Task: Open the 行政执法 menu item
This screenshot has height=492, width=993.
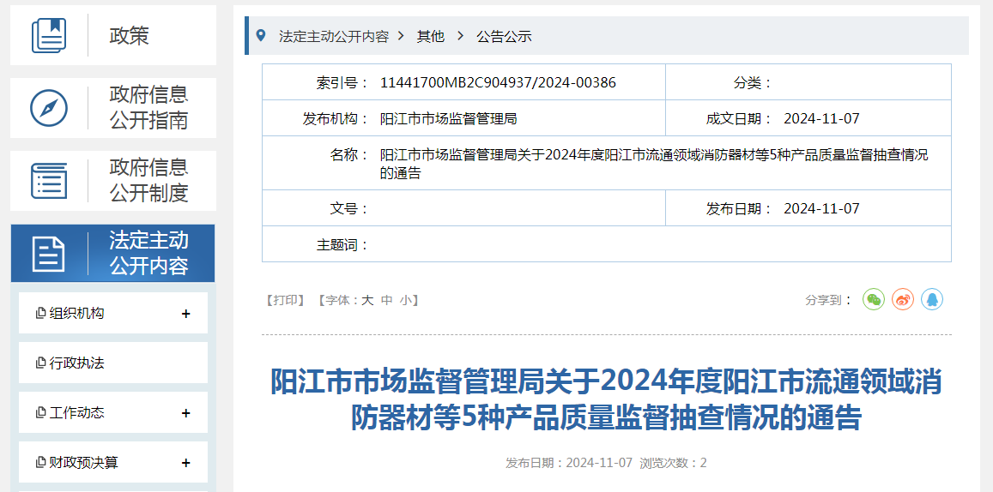Action: tap(113, 363)
